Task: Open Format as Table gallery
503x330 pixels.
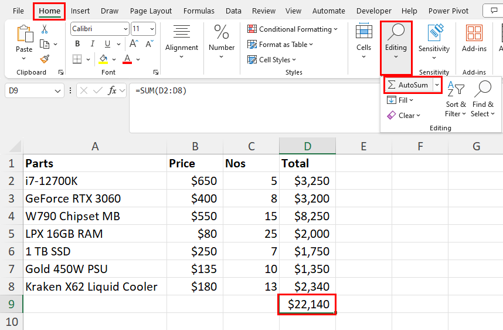Action: (280, 45)
